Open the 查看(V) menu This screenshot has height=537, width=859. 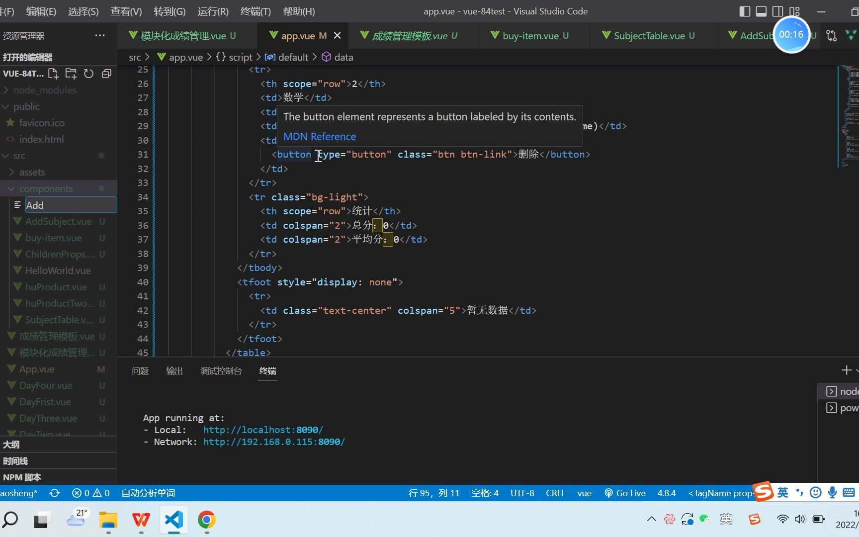(x=126, y=11)
